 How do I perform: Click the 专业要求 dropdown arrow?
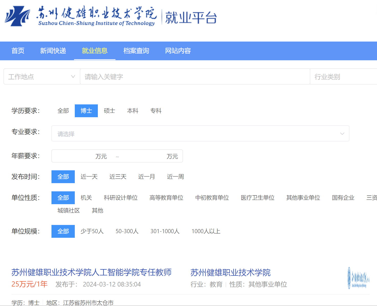[x=342, y=134]
